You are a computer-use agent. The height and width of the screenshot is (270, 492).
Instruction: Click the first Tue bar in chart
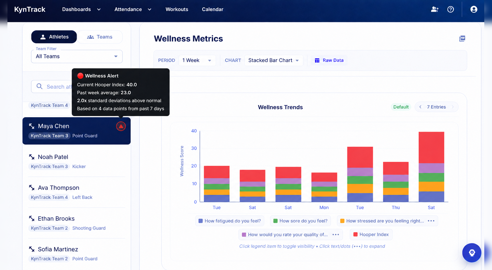(x=217, y=184)
